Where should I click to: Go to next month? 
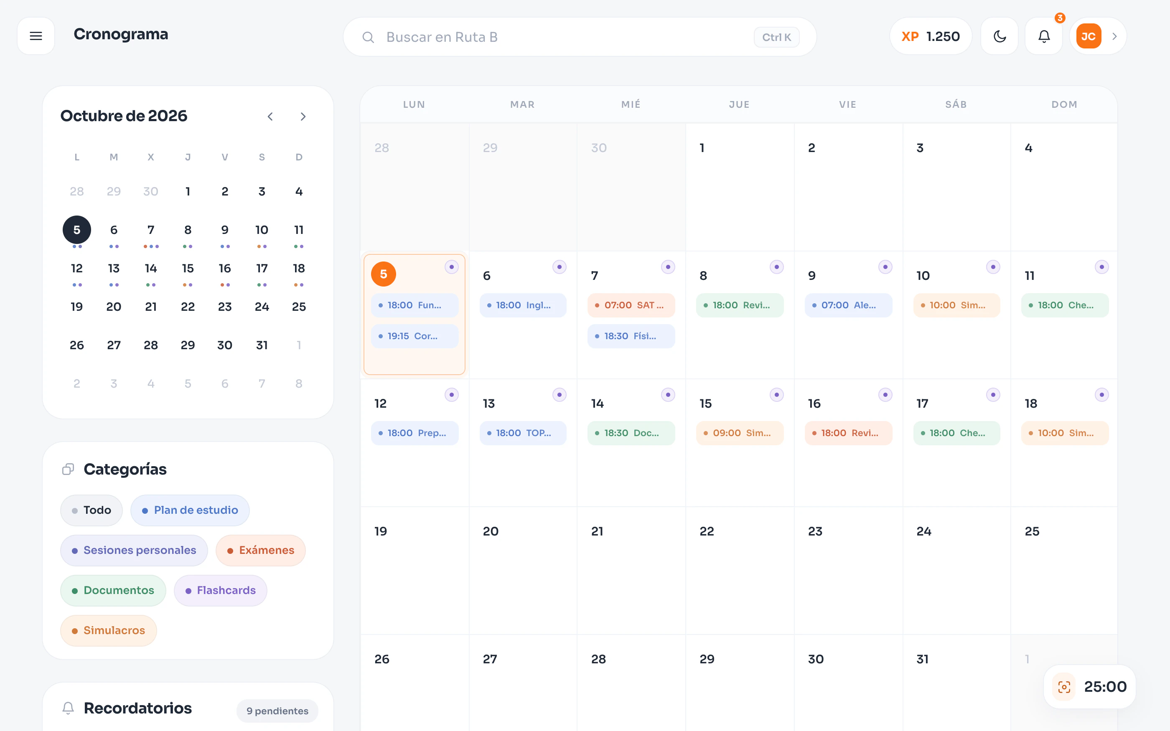tap(303, 117)
